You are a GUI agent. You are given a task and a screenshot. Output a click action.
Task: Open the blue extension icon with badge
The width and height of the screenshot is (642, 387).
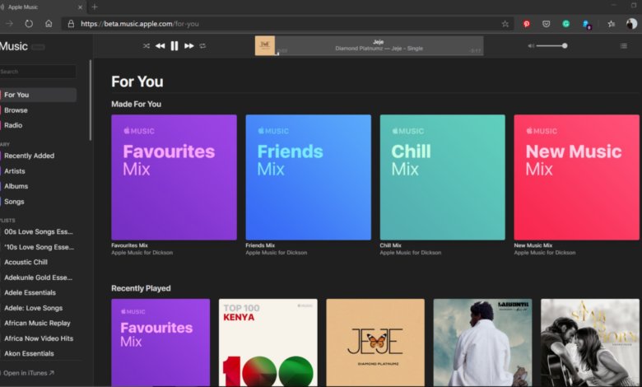click(586, 24)
